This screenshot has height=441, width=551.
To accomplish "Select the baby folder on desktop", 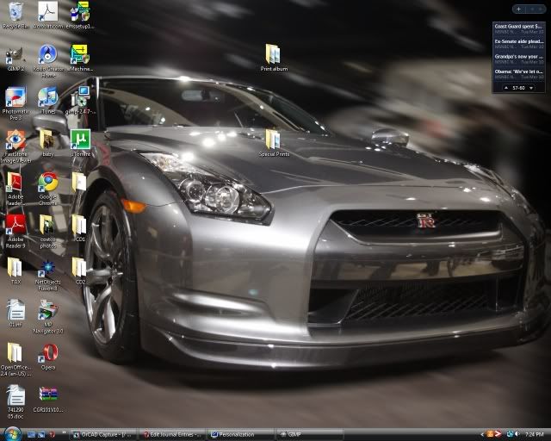I will (x=48, y=143).
